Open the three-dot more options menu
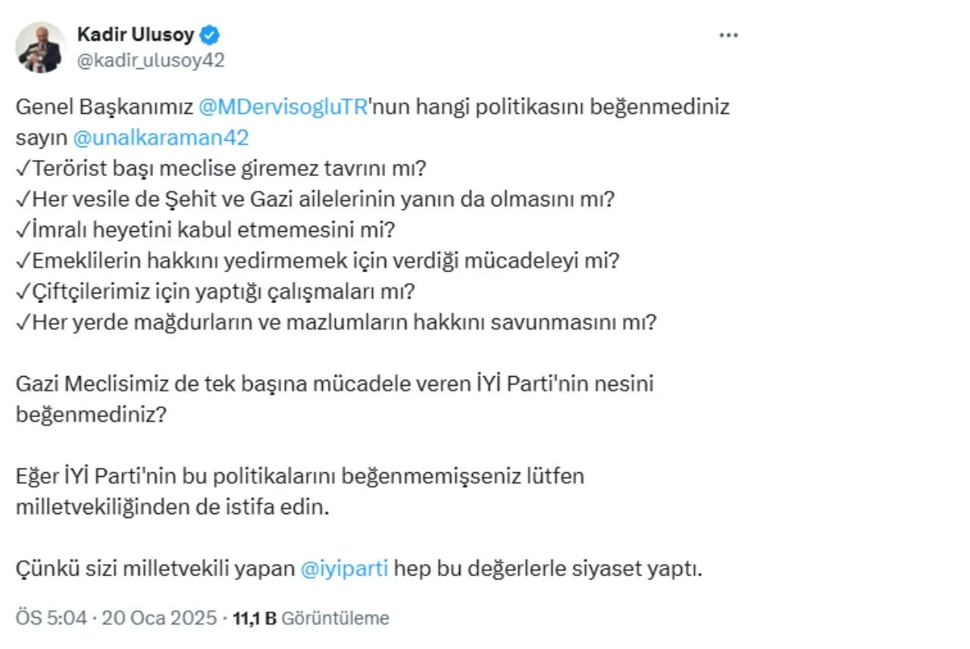The height and width of the screenshot is (649, 970). [x=728, y=36]
